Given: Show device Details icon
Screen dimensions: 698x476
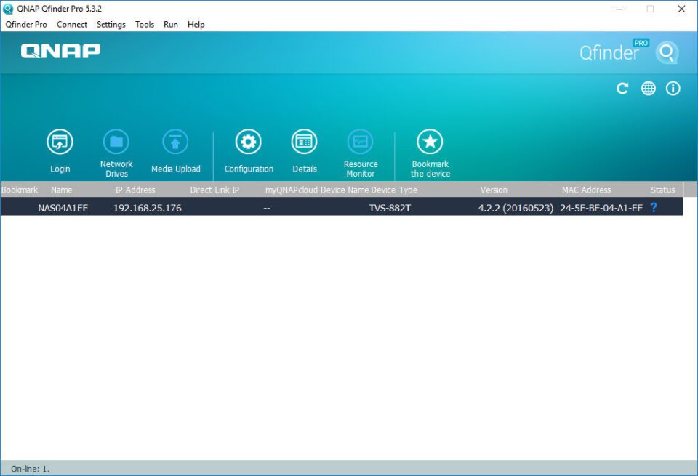Looking at the screenshot, I should (x=305, y=142).
